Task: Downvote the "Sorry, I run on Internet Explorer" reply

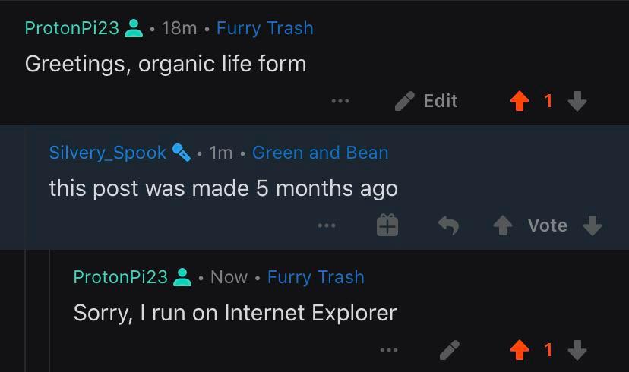Action: (577, 350)
